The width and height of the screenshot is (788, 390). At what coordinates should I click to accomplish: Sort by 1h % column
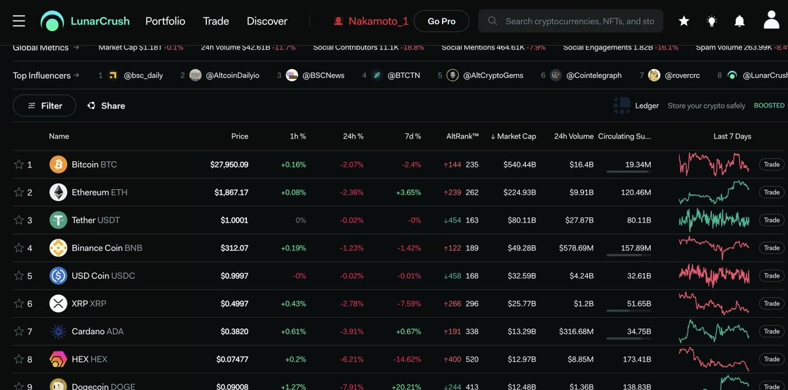pyautogui.click(x=297, y=136)
